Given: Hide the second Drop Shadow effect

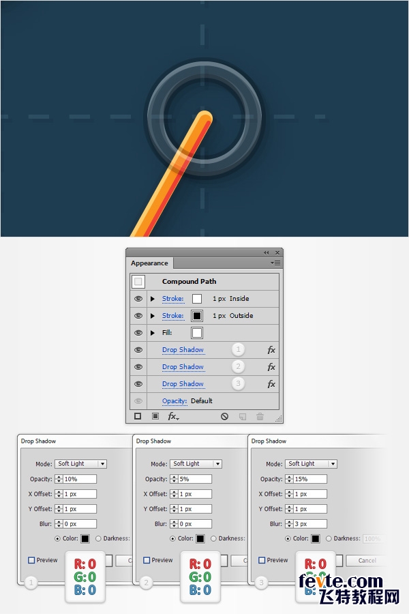Looking at the screenshot, I should [x=138, y=367].
